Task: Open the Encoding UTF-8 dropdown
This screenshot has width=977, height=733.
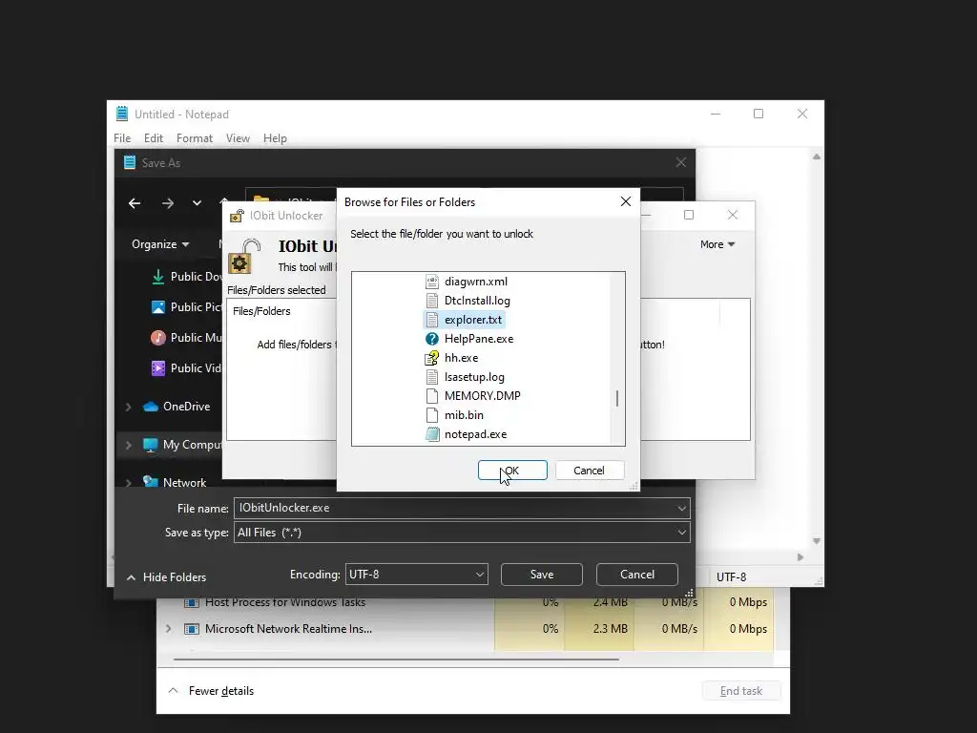Action: [416, 575]
